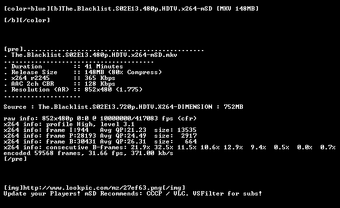Click the [/b][/color] closing tags
The width and height of the screenshot is (340, 208).
pos(27,20)
